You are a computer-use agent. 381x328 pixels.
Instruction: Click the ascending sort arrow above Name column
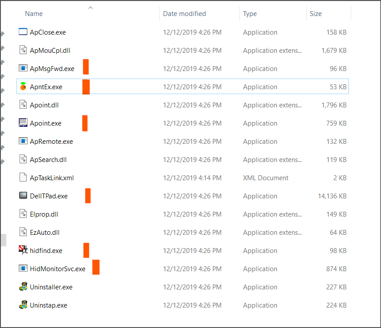[90, 8]
